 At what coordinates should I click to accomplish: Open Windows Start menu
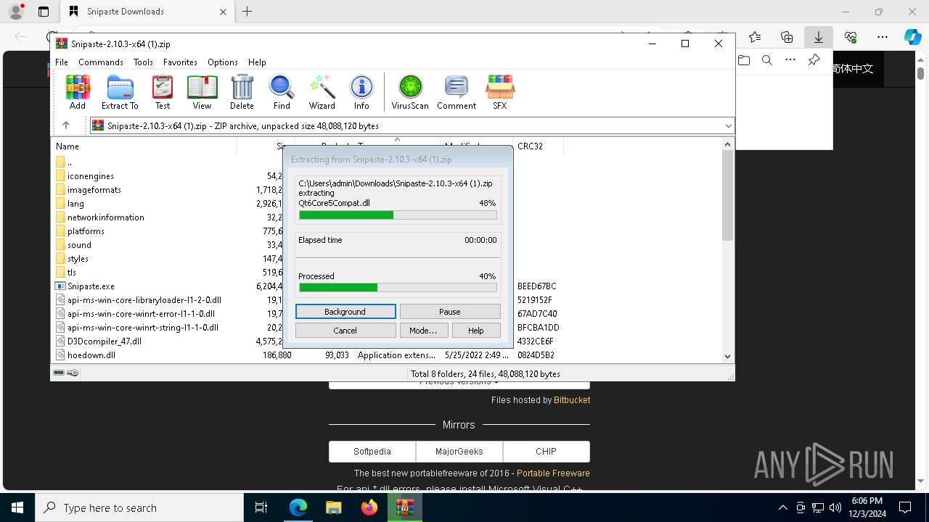click(x=17, y=507)
